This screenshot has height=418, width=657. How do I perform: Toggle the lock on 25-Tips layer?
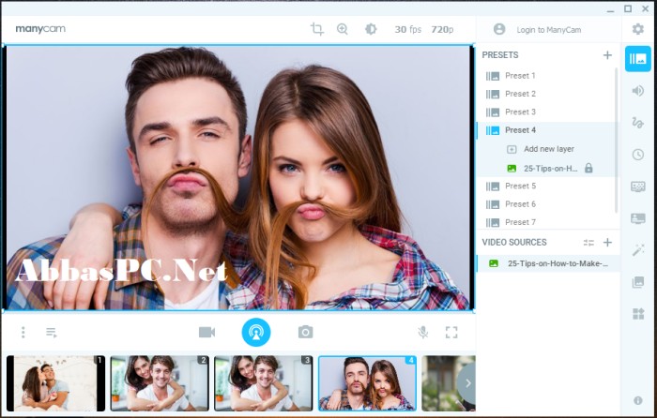[588, 168]
